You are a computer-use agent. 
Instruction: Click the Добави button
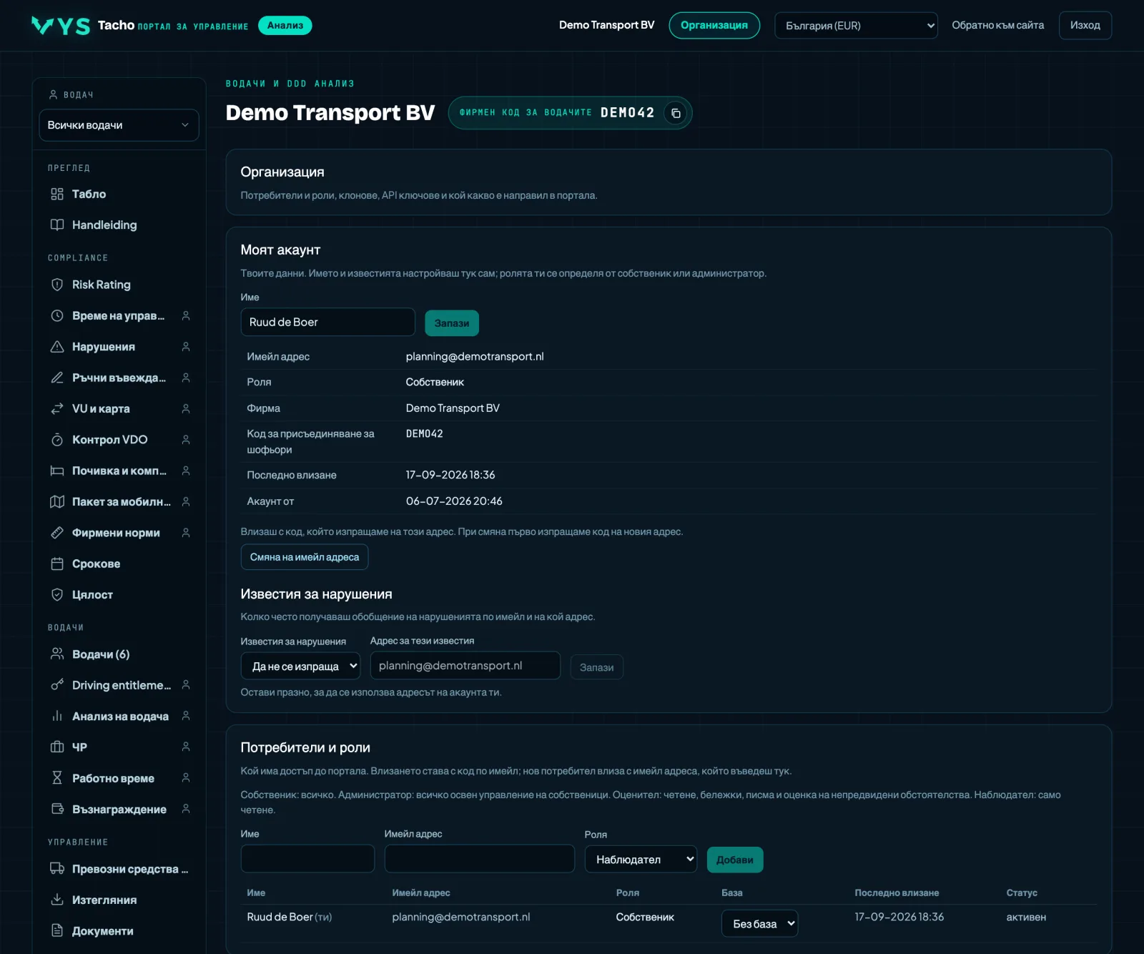735,860
